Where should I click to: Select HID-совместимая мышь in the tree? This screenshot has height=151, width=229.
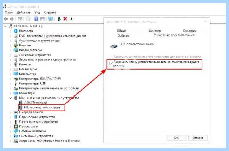tap(42, 107)
